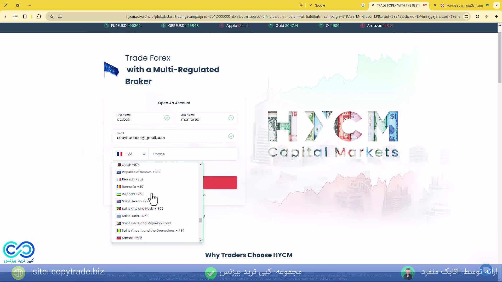Toggle the browser side panel icon
Viewport: 502px width, 282px height.
pos(25,16)
